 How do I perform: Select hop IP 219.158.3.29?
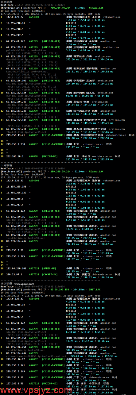coord(14,250)
